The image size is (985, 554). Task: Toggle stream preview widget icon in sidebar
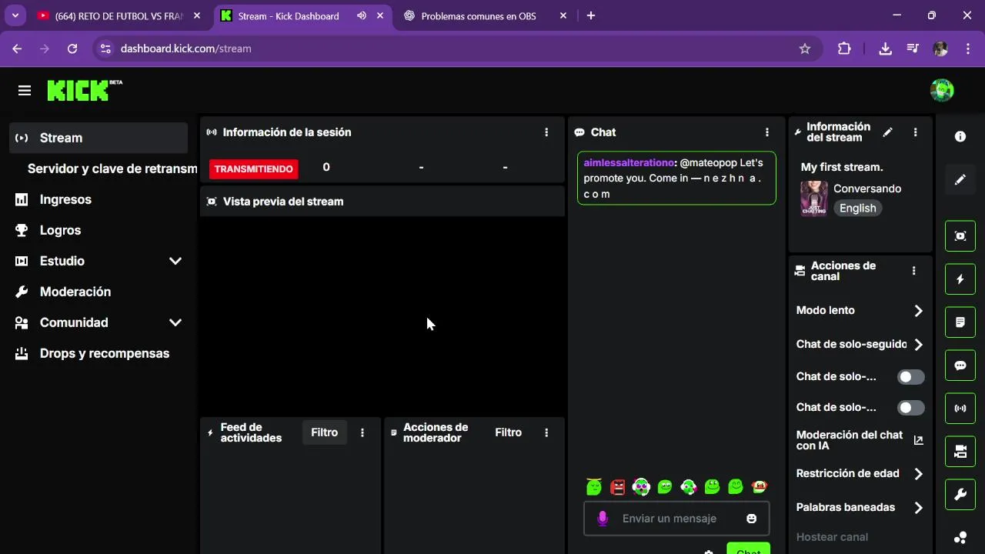pyautogui.click(x=960, y=236)
